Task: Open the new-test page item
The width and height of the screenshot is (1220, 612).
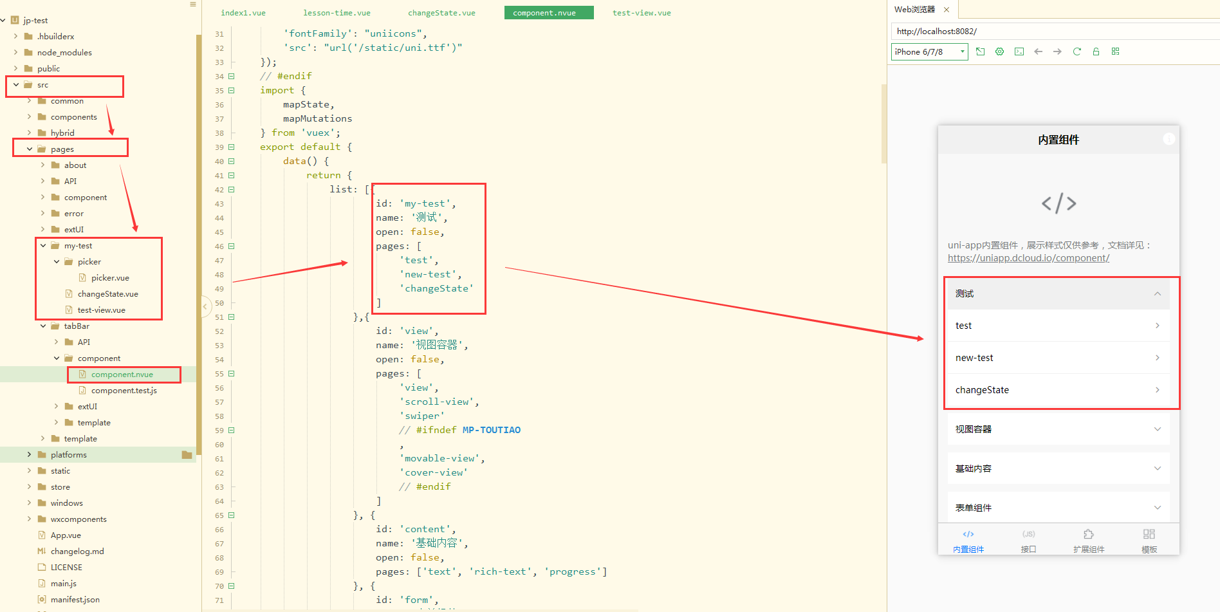Action: pos(1058,358)
